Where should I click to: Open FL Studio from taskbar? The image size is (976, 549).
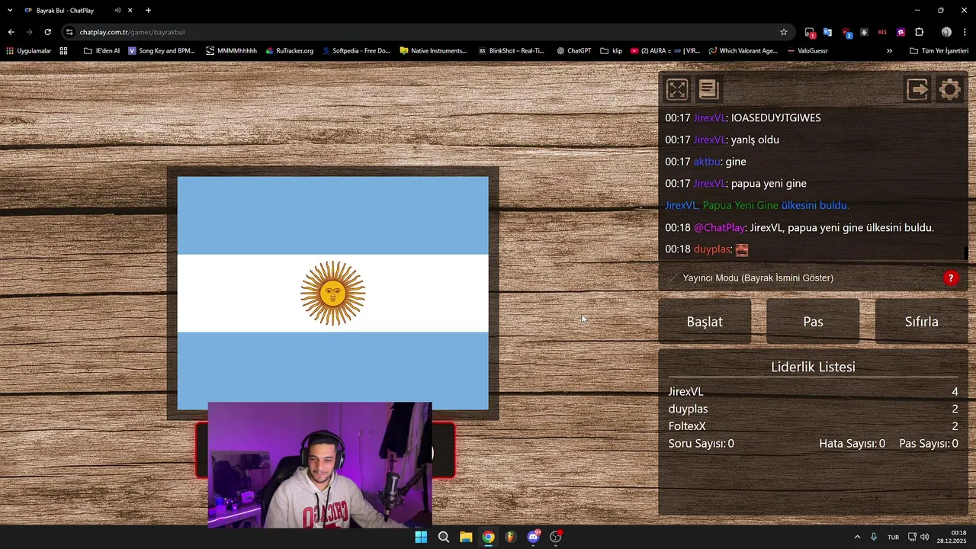[x=511, y=537]
